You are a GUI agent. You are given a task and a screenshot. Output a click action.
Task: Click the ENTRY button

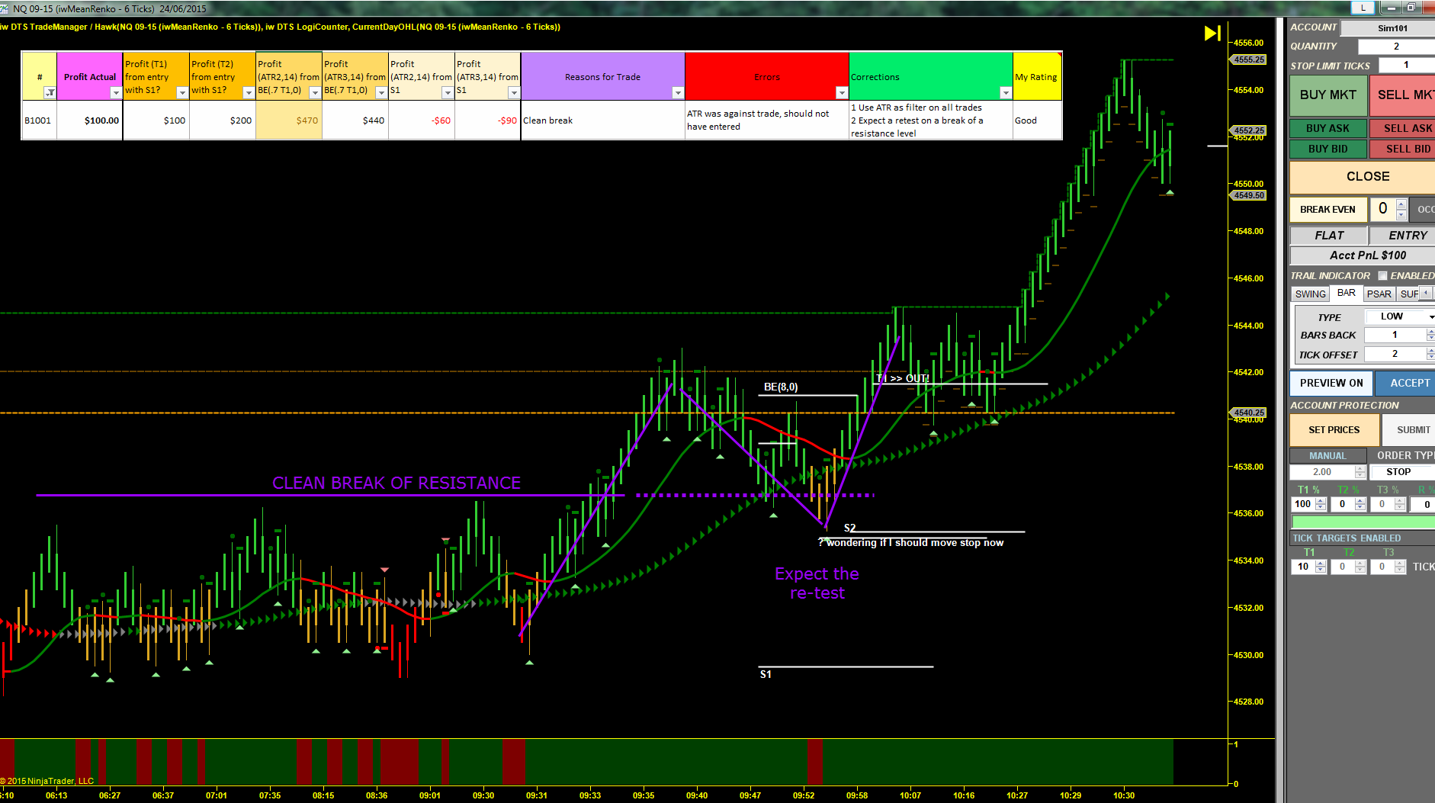[1403, 236]
